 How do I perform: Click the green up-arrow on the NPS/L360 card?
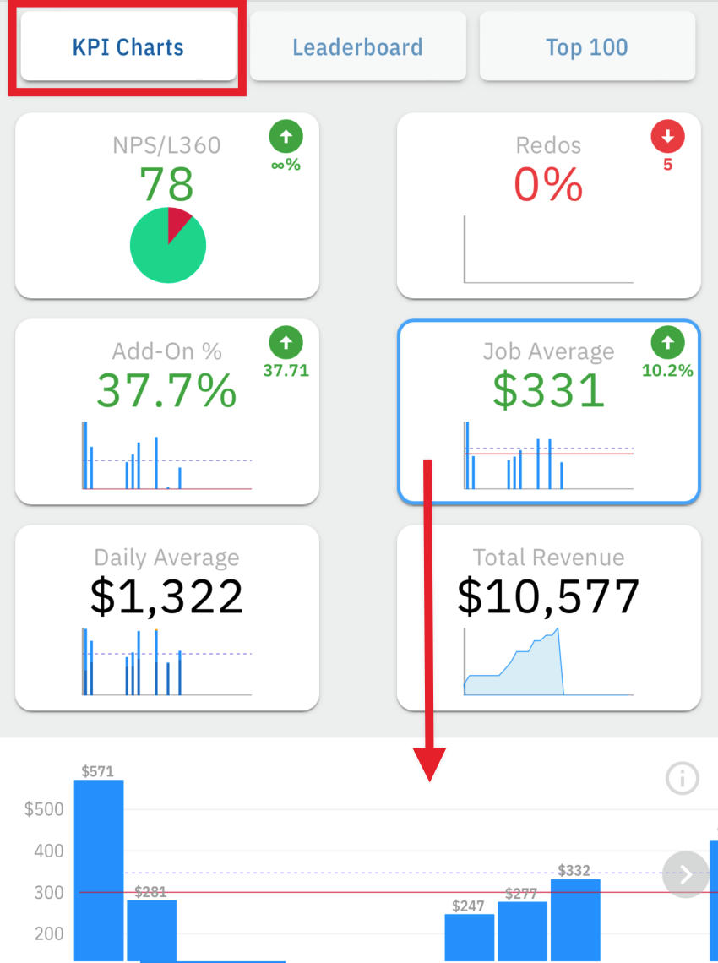point(286,136)
